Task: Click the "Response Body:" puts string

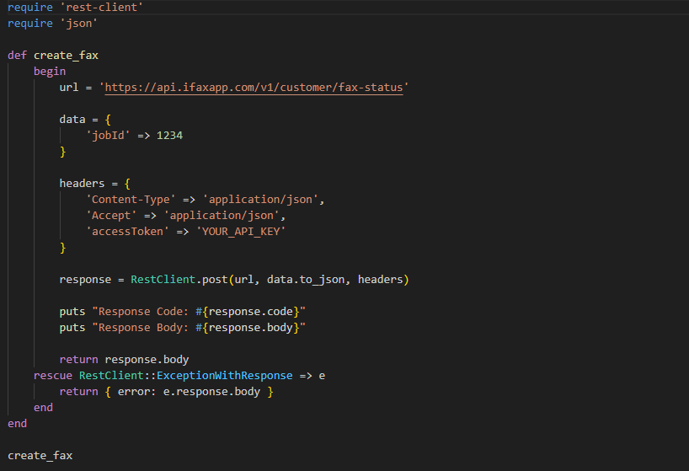Action: 199,328
